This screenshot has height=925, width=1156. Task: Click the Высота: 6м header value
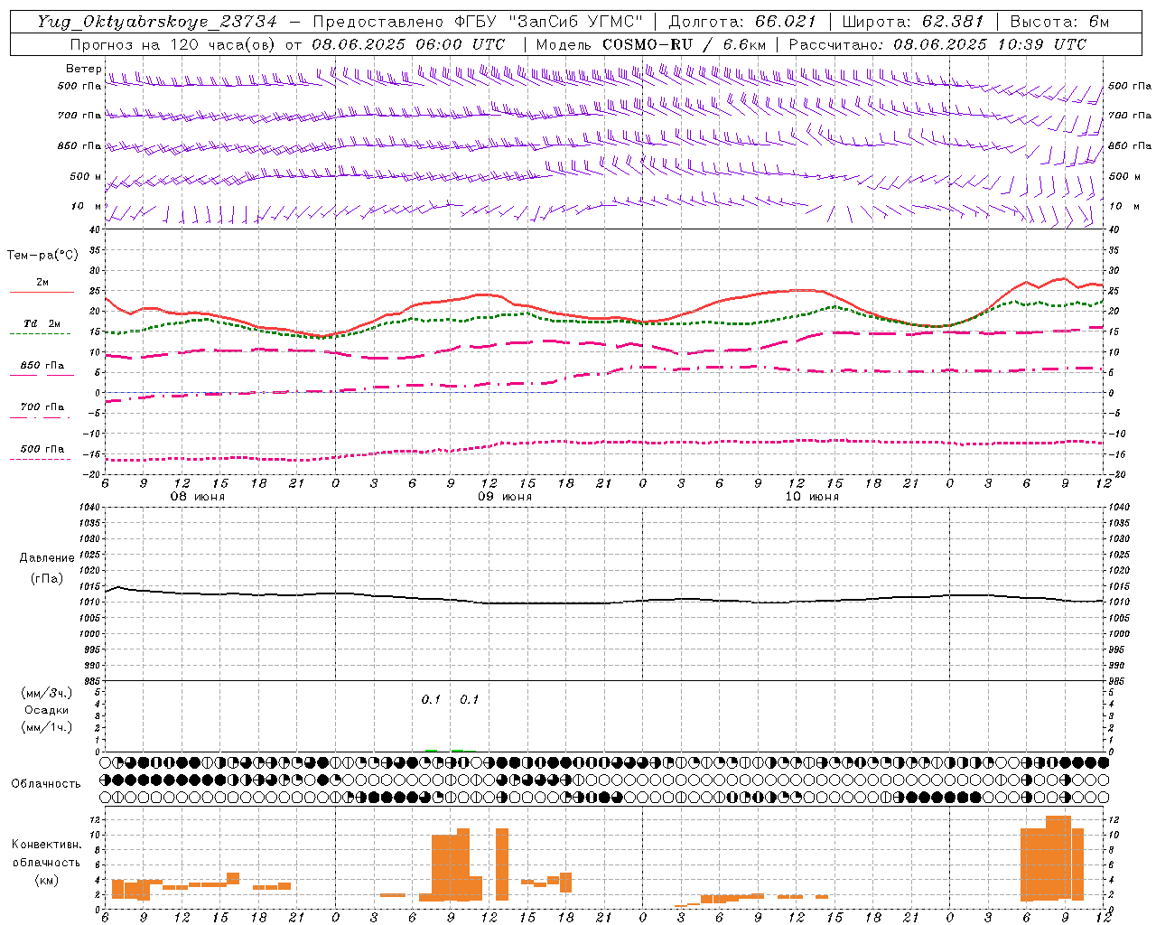(1059, 22)
